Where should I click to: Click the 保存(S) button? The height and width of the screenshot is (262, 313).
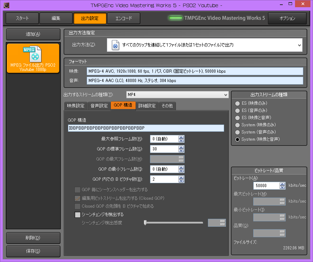coord(33,251)
